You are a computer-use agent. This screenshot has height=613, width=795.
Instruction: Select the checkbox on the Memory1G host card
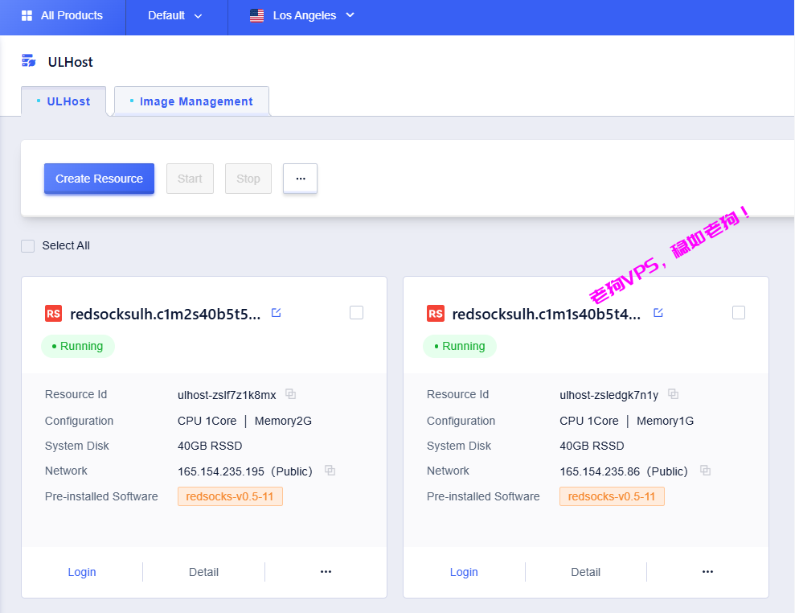coord(739,313)
